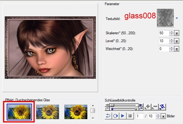The image size is (183, 124).
Task: Jump to next keyframe arrow
Action: click(141, 109)
